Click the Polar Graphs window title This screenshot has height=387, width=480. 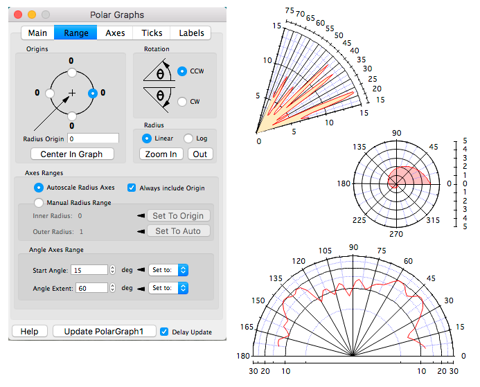pyautogui.click(x=117, y=15)
